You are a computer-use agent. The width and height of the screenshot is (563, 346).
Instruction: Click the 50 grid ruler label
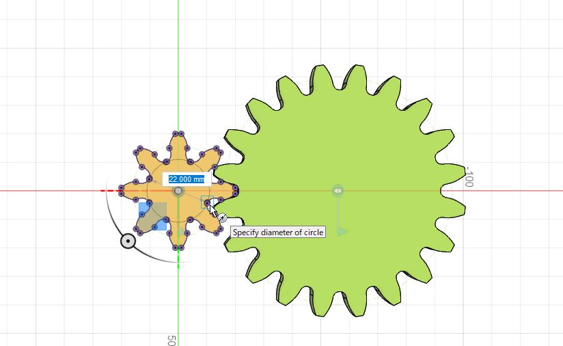[171, 341]
